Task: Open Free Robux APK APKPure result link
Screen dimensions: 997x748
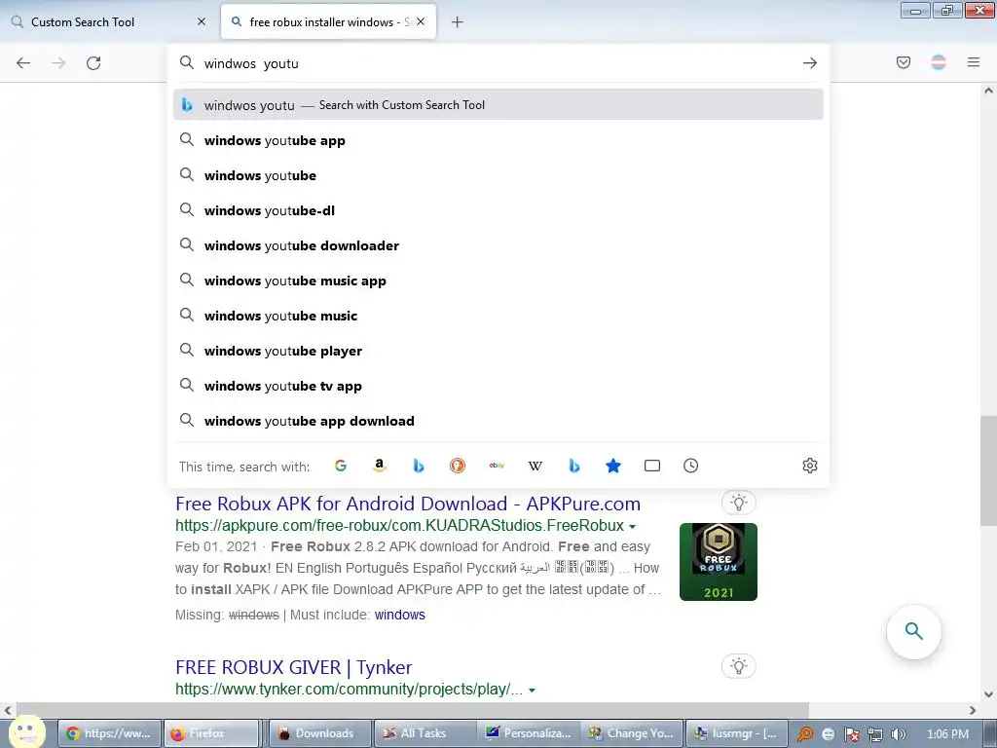Action: (408, 504)
